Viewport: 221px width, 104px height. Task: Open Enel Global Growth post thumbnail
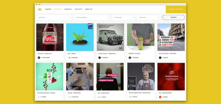pos(110,77)
